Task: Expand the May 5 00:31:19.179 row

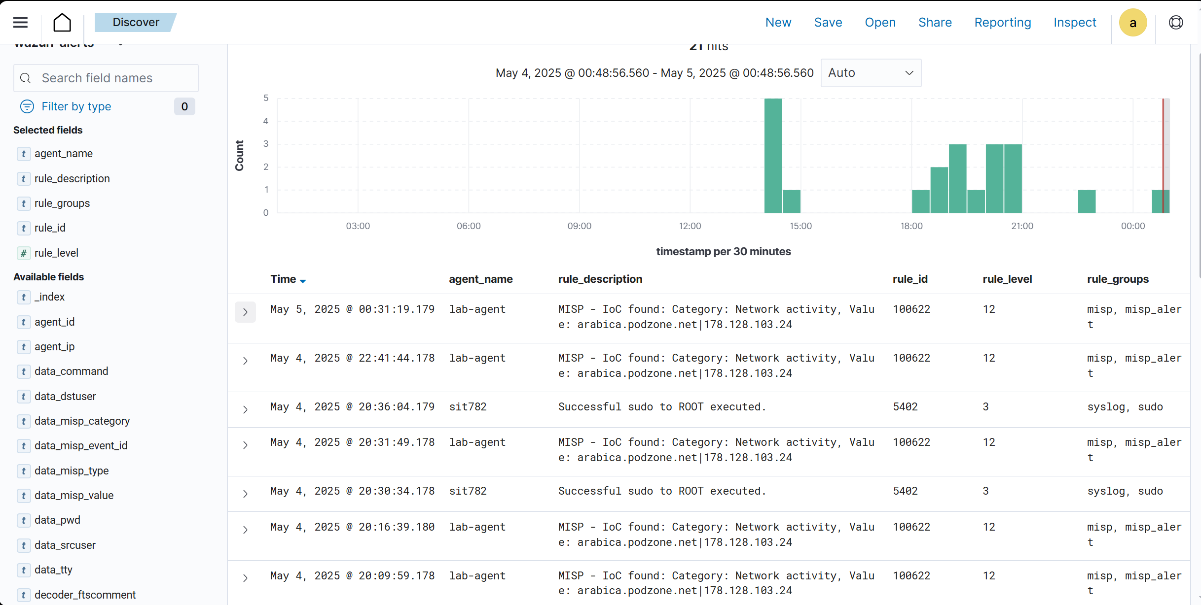Action: [x=245, y=312]
